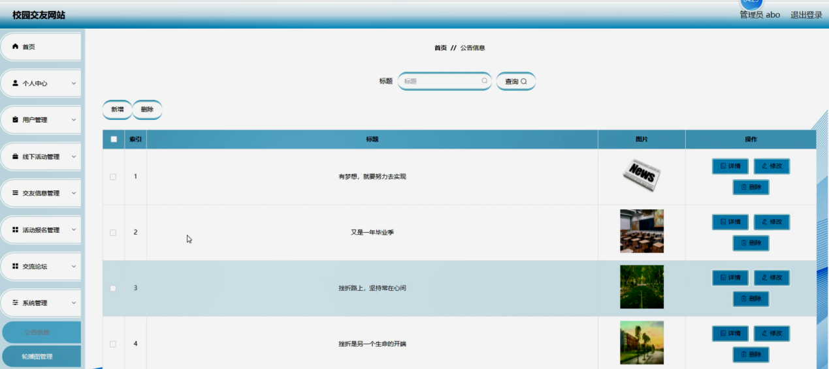Click the 删除 button above the table
Image resolution: width=829 pixels, height=369 pixels.
pyautogui.click(x=147, y=110)
